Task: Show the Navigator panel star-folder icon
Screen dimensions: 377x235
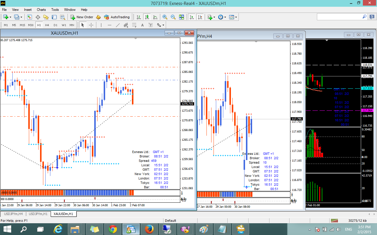Action: click(46, 17)
